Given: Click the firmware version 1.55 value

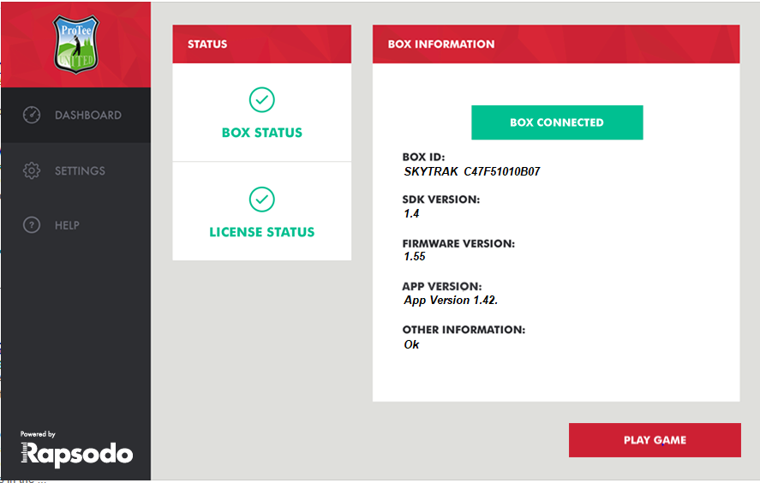Looking at the screenshot, I should (x=415, y=256).
